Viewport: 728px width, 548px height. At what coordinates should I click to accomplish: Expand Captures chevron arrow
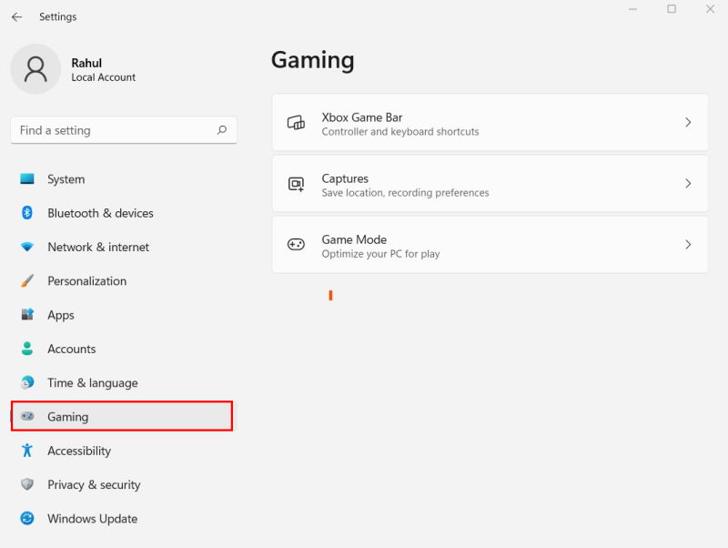(688, 184)
